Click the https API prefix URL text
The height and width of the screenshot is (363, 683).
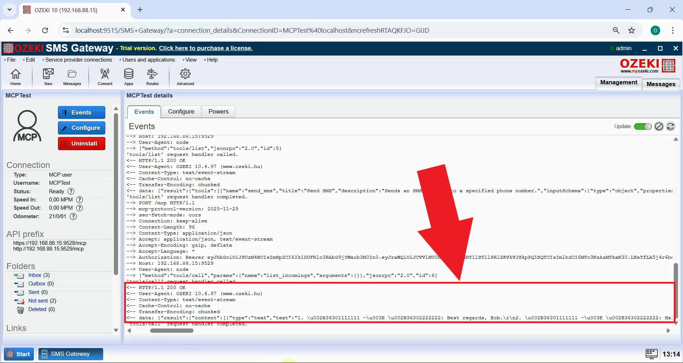pos(50,243)
